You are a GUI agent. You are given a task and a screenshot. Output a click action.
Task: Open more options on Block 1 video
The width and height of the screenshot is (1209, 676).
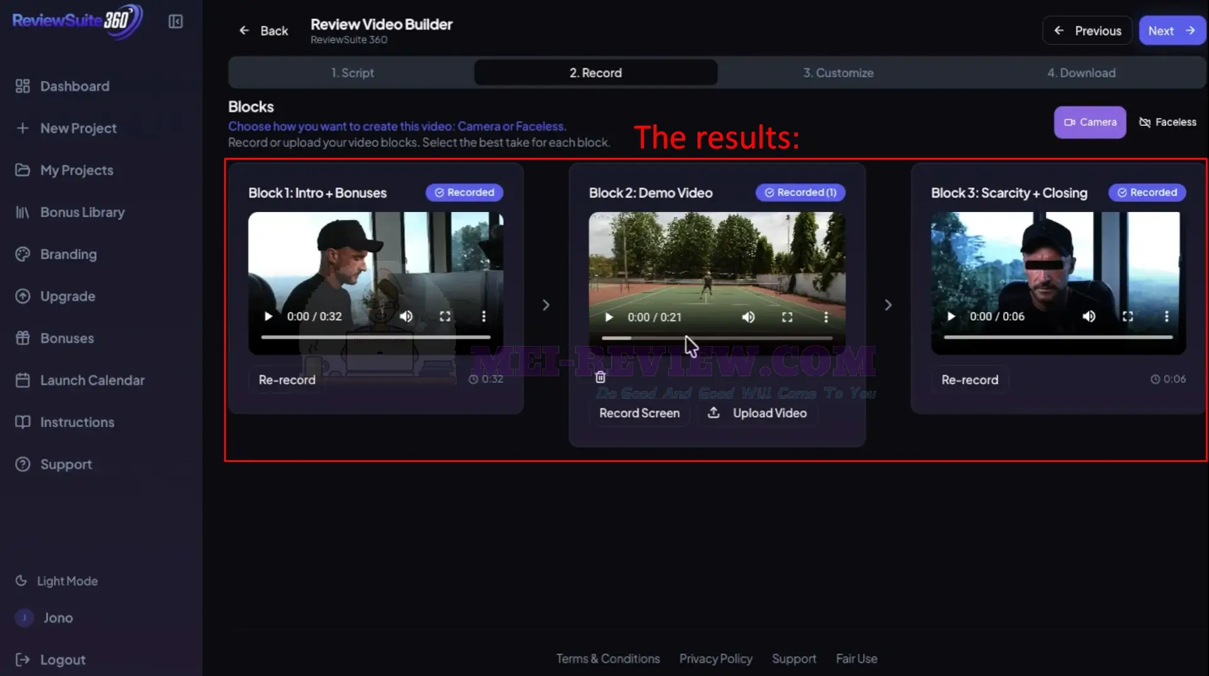click(484, 316)
